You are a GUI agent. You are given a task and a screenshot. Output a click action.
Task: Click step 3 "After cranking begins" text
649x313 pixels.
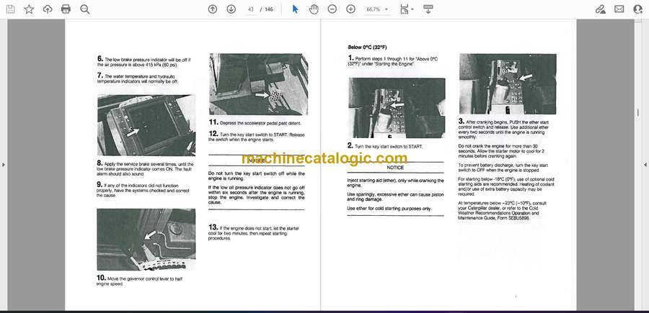pyautogui.click(x=503, y=130)
